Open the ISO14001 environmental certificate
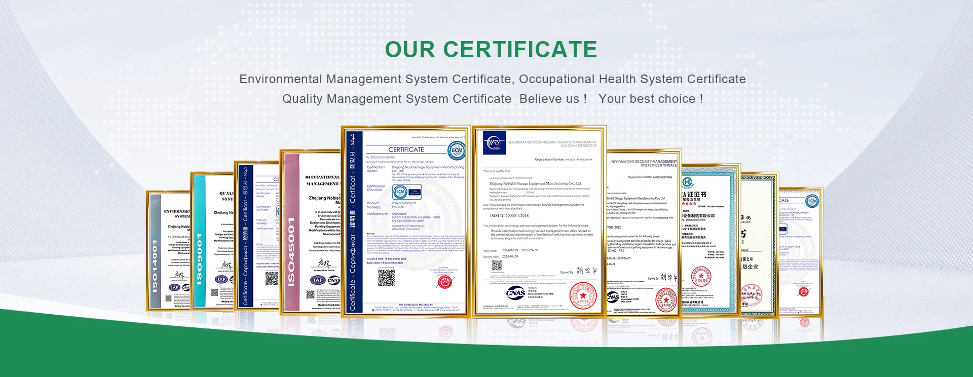 pyautogui.click(x=168, y=250)
